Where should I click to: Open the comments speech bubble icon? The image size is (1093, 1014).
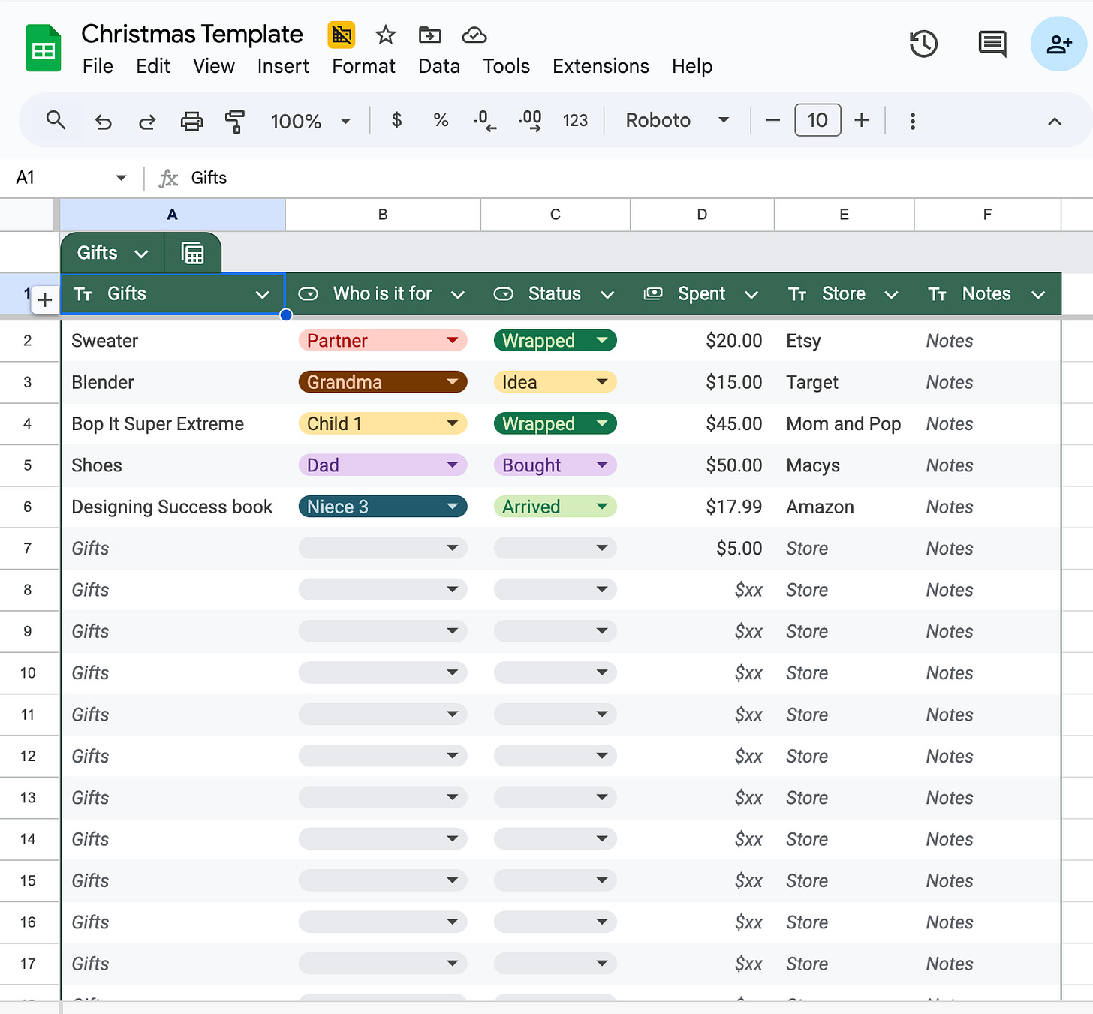992,44
